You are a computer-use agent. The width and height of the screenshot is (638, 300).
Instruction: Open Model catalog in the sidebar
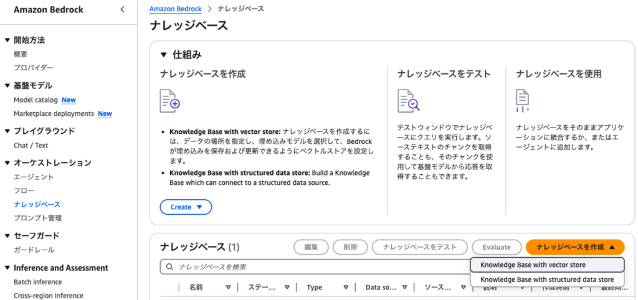36,100
